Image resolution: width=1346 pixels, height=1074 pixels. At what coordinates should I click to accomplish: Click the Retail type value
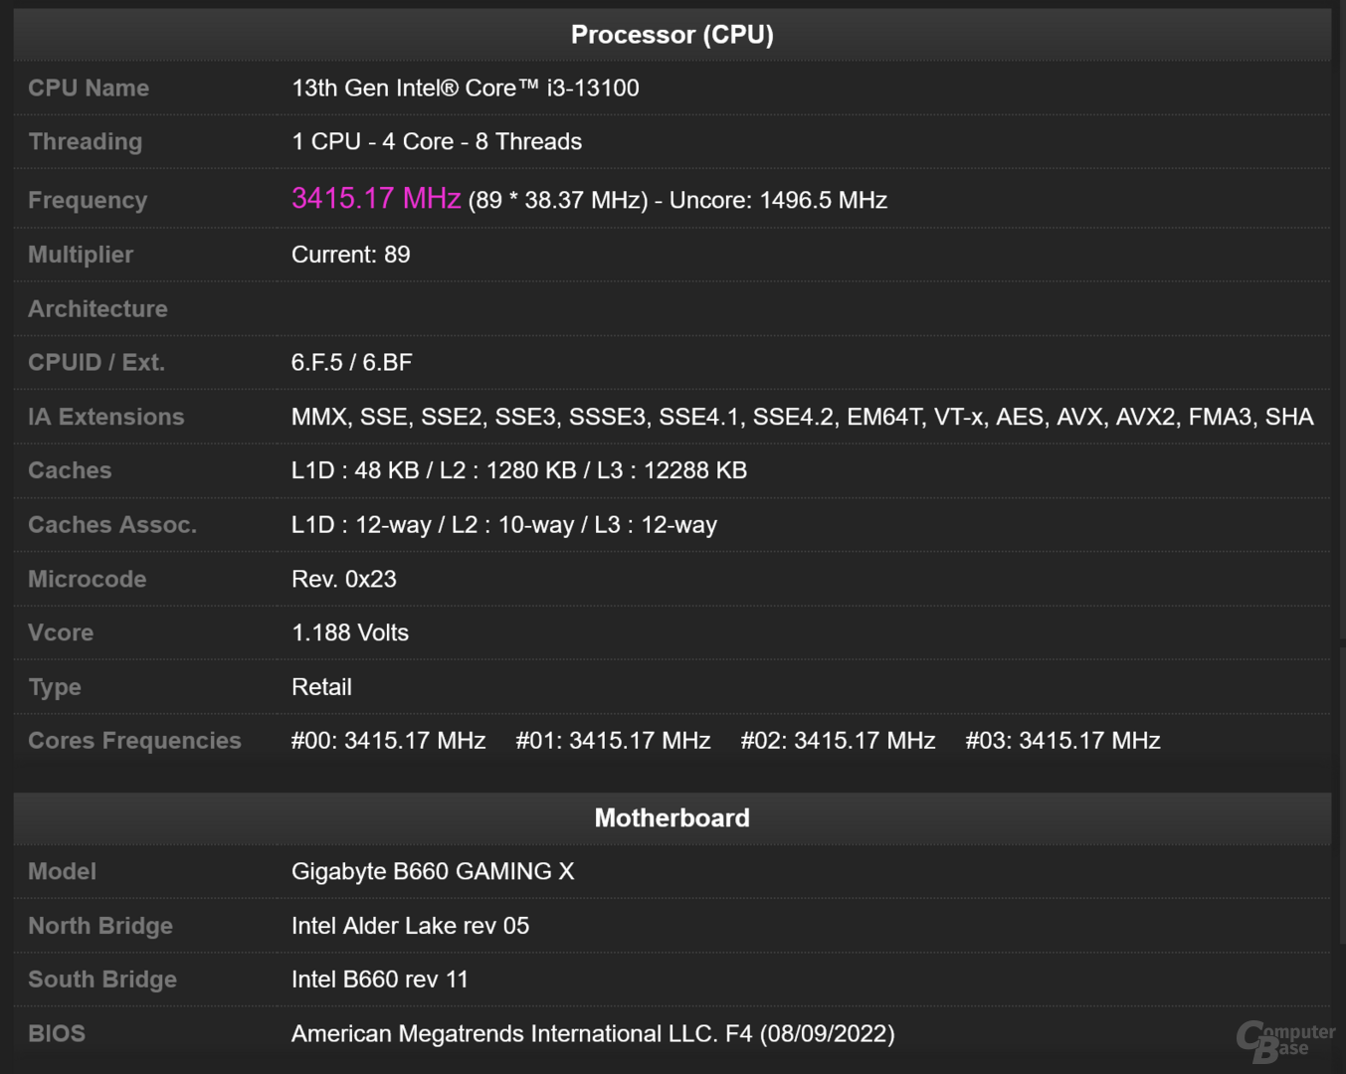pos(321,687)
